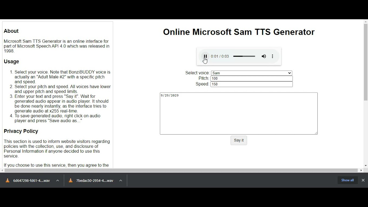Click the VLC icon of 6d647298 download

coord(8,181)
